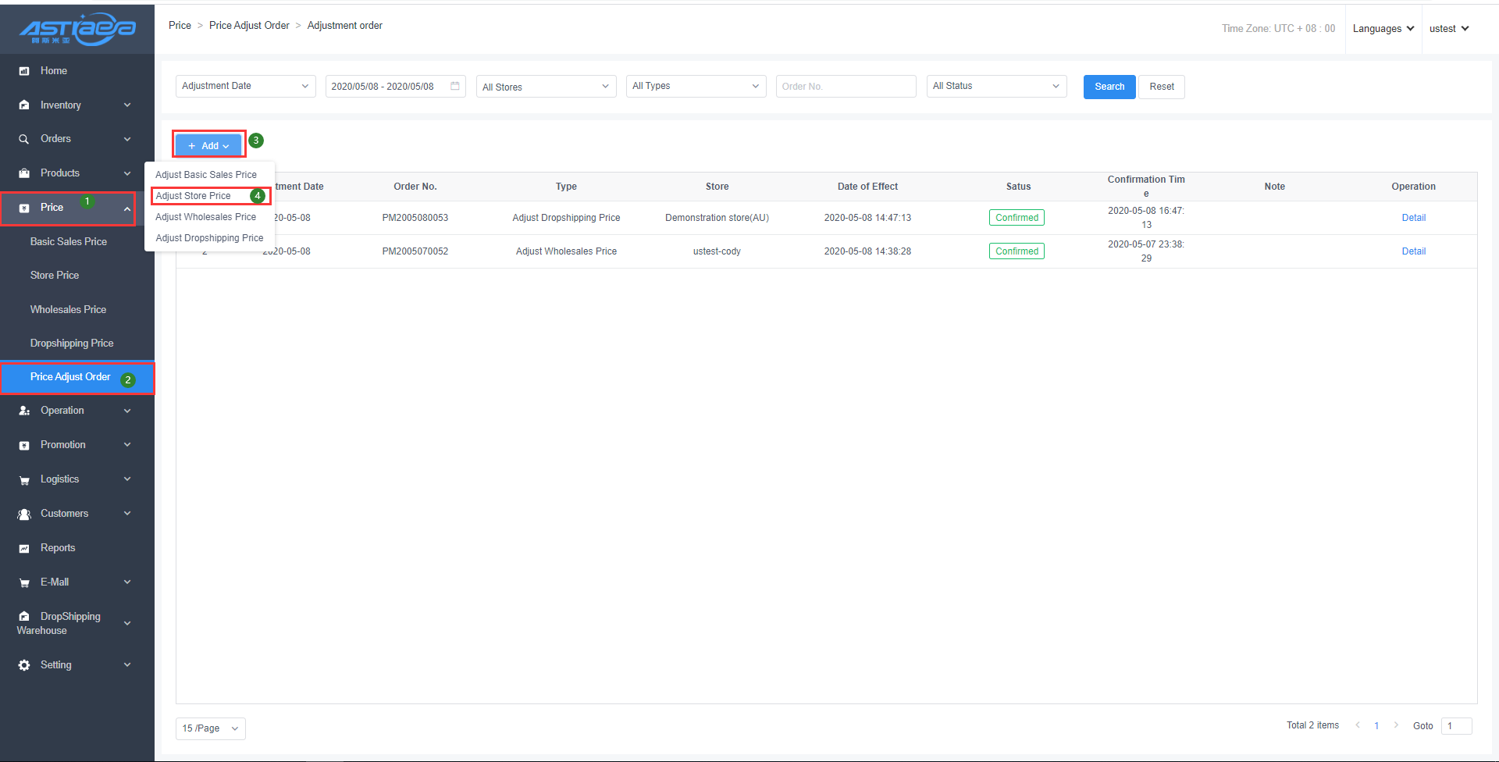Select Adjust Dropshipping Price menu option
The width and height of the screenshot is (1499, 762).
tap(209, 238)
